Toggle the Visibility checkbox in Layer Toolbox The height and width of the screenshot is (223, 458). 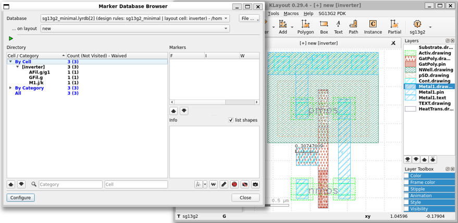407,209
